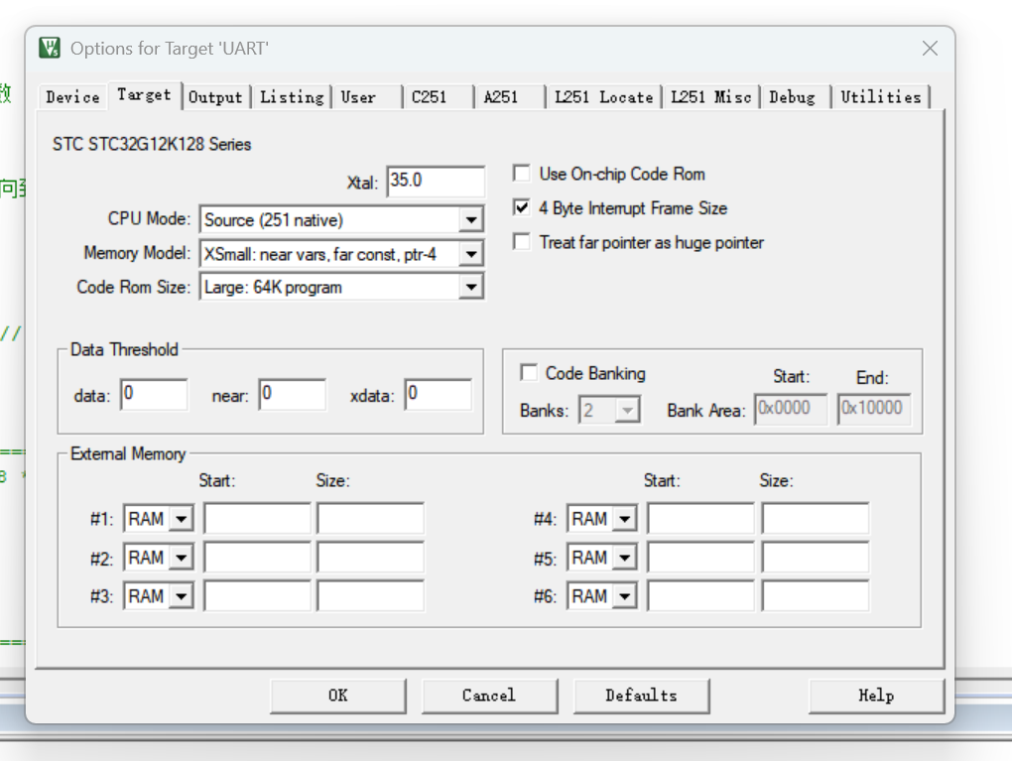
Task: Open the Memory Model dropdown
Action: click(471, 254)
